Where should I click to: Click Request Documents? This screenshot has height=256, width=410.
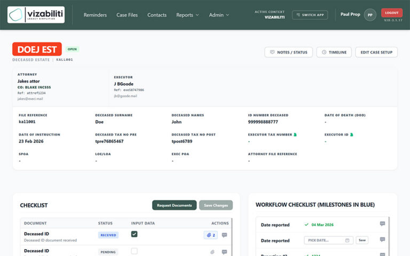coord(175,205)
